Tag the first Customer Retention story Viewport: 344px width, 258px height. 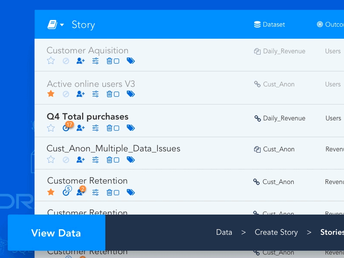[131, 192]
